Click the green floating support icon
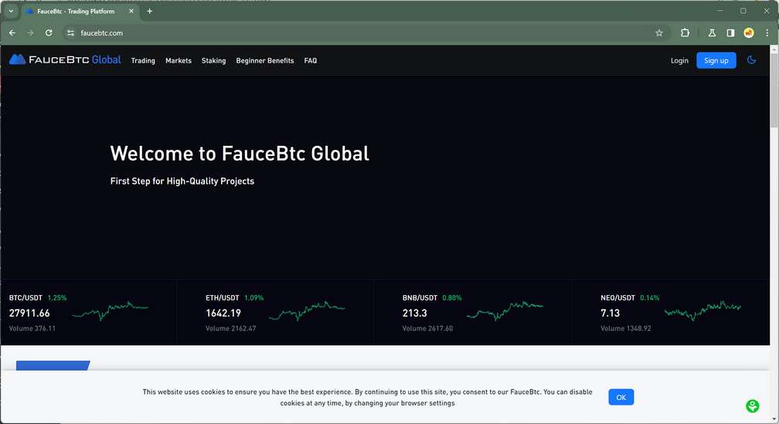Viewport: 779px width, 424px height. (x=752, y=406)
